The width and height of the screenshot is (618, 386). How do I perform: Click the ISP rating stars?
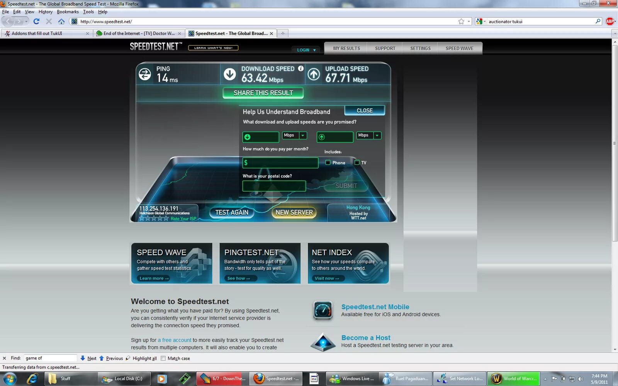(x=154, y=218)
